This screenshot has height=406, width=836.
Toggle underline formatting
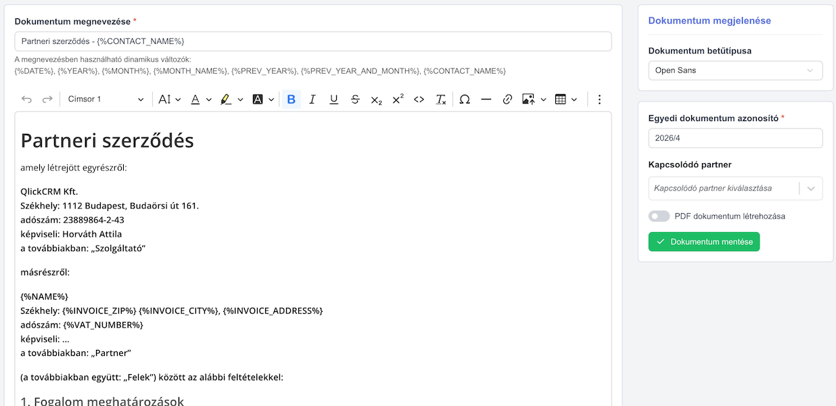(x=334, y=99)
